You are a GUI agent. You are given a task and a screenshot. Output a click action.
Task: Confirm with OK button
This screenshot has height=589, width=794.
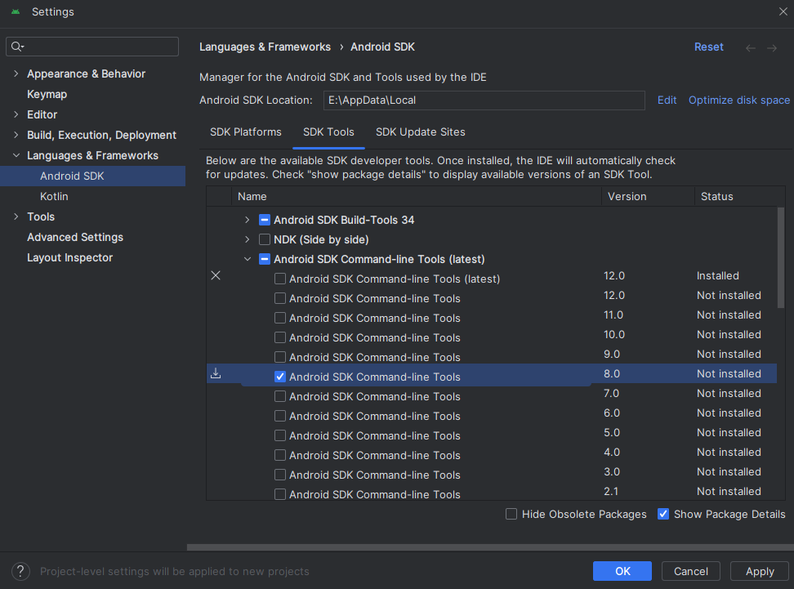pyautogui.click(x=622, y=571)
